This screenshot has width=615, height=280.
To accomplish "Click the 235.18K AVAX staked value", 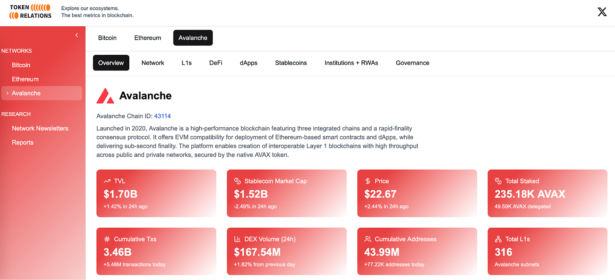I will [530, 194].
